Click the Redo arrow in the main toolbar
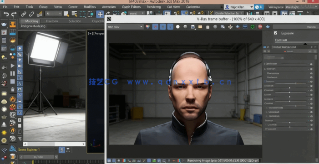319x164 pixels. (x=14, y=14)
